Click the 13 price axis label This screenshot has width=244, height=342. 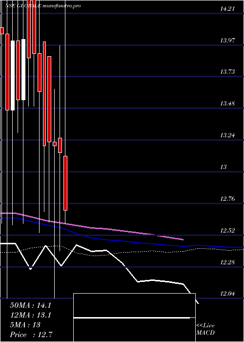pos(224,167)
